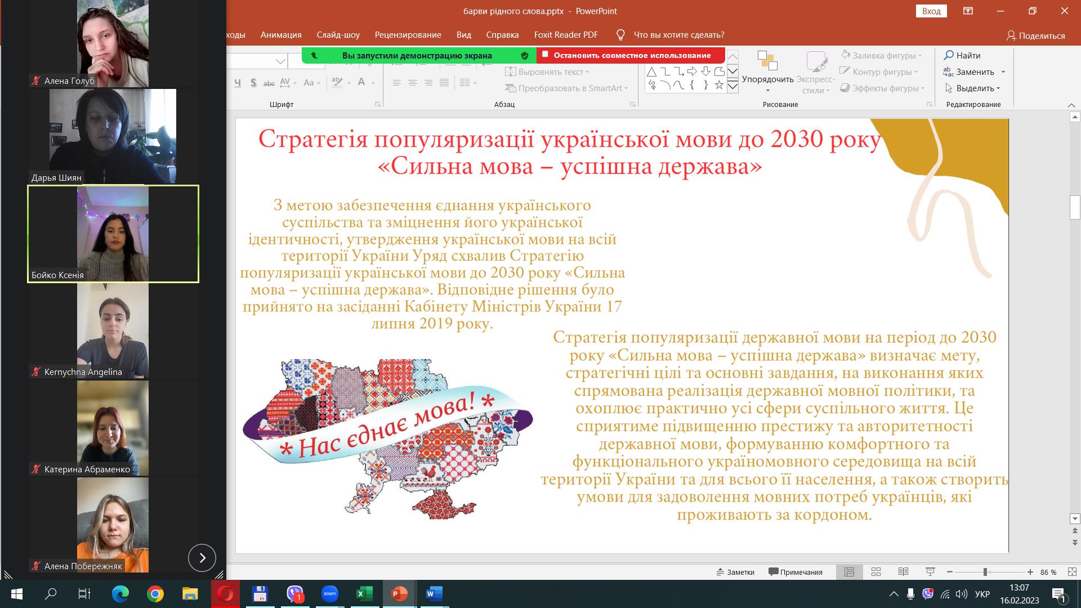Expand the shapes gallery more arrow
1081x608 pixels.
pos(732,86)
